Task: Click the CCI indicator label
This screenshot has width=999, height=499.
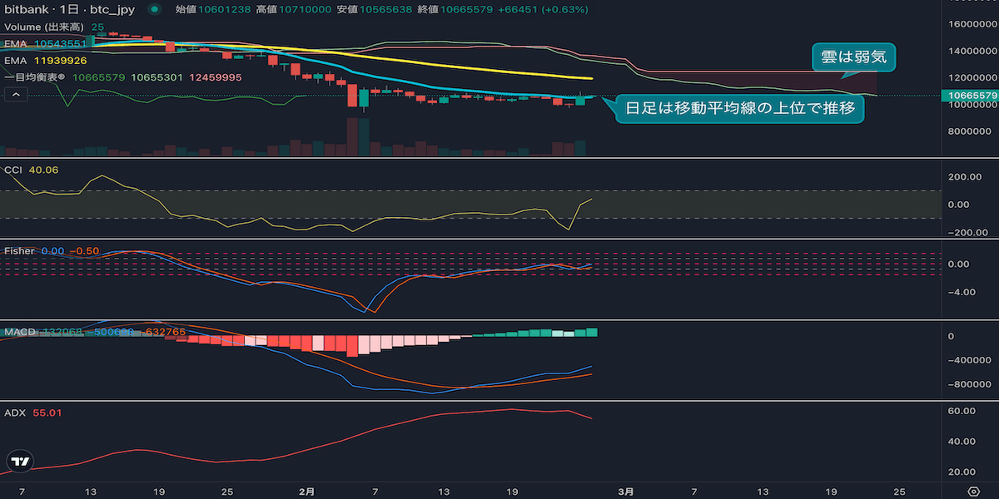Action: (x=14, y=170)
